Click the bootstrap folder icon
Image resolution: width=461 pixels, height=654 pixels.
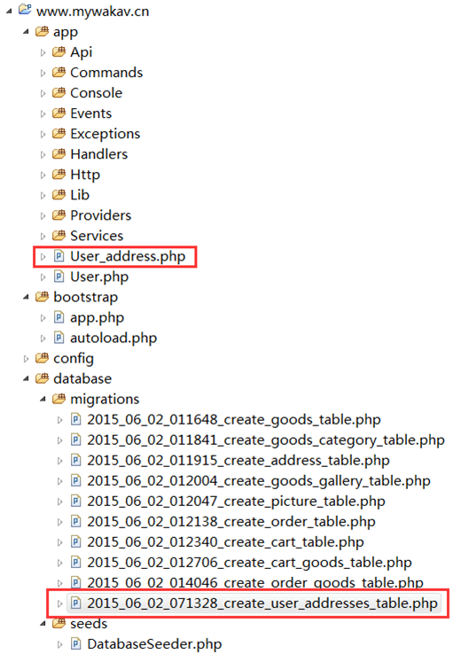[x=42, y=297]
